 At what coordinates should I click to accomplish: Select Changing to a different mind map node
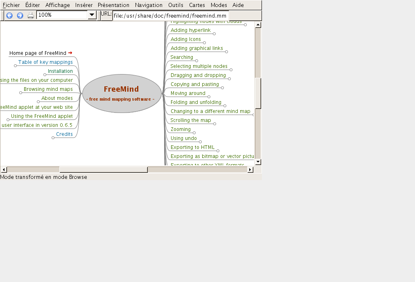[x=210, y=111]
